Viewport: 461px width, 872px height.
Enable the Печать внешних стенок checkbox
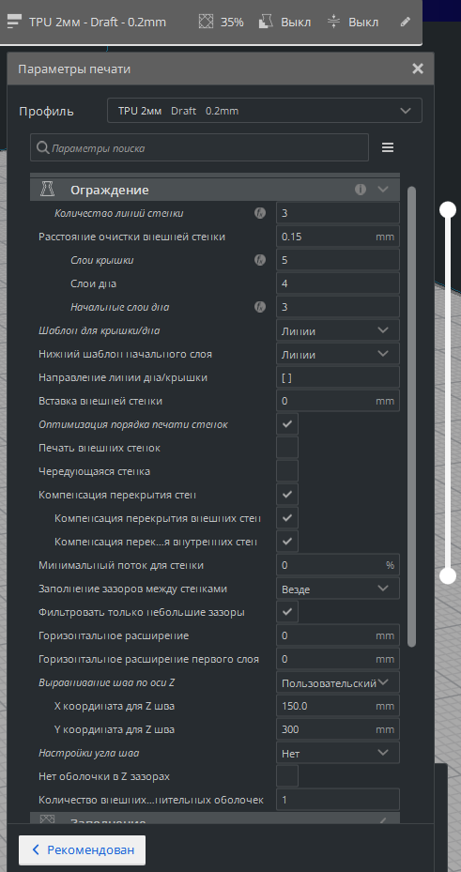[x=287, y=447]
